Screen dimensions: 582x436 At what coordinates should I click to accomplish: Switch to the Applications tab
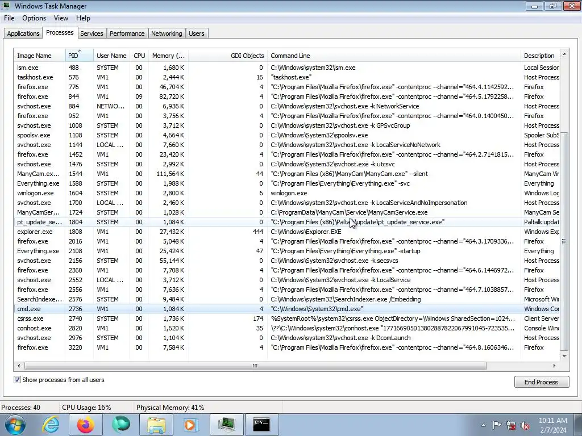coord(23,33)
